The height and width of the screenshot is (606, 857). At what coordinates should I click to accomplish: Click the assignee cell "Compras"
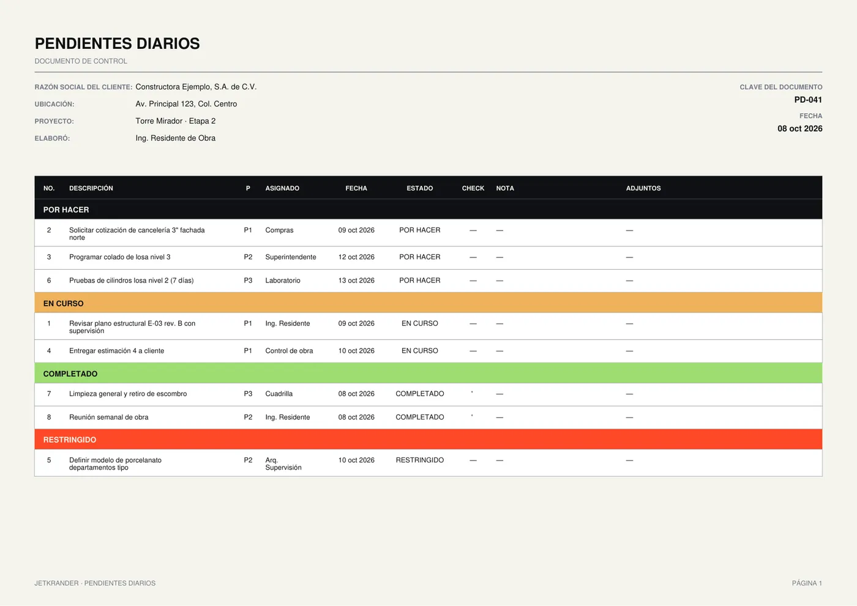coord(279,231)
